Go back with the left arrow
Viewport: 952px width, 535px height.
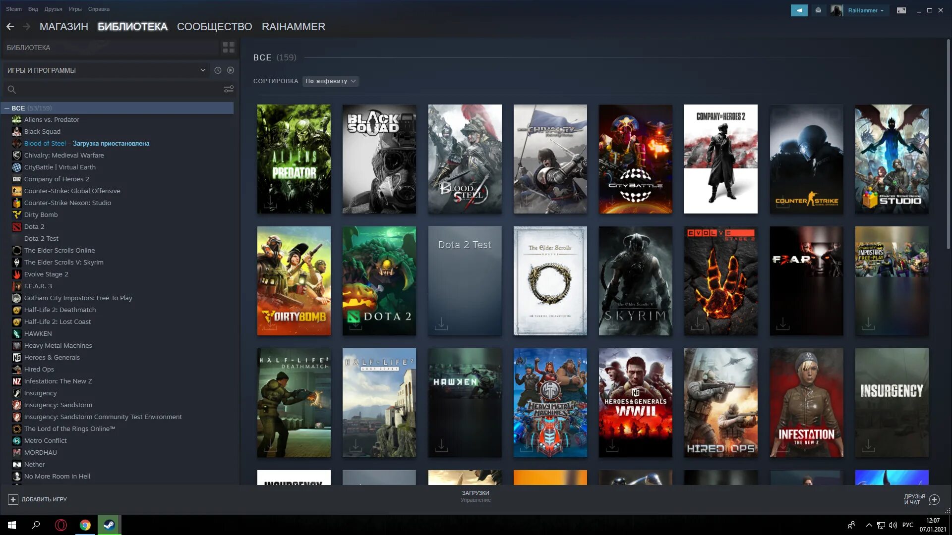coord(10,27)
